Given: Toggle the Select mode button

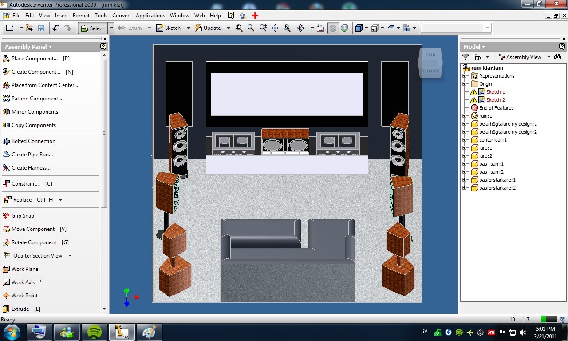Looking at the screenshot, I should 92,28.
